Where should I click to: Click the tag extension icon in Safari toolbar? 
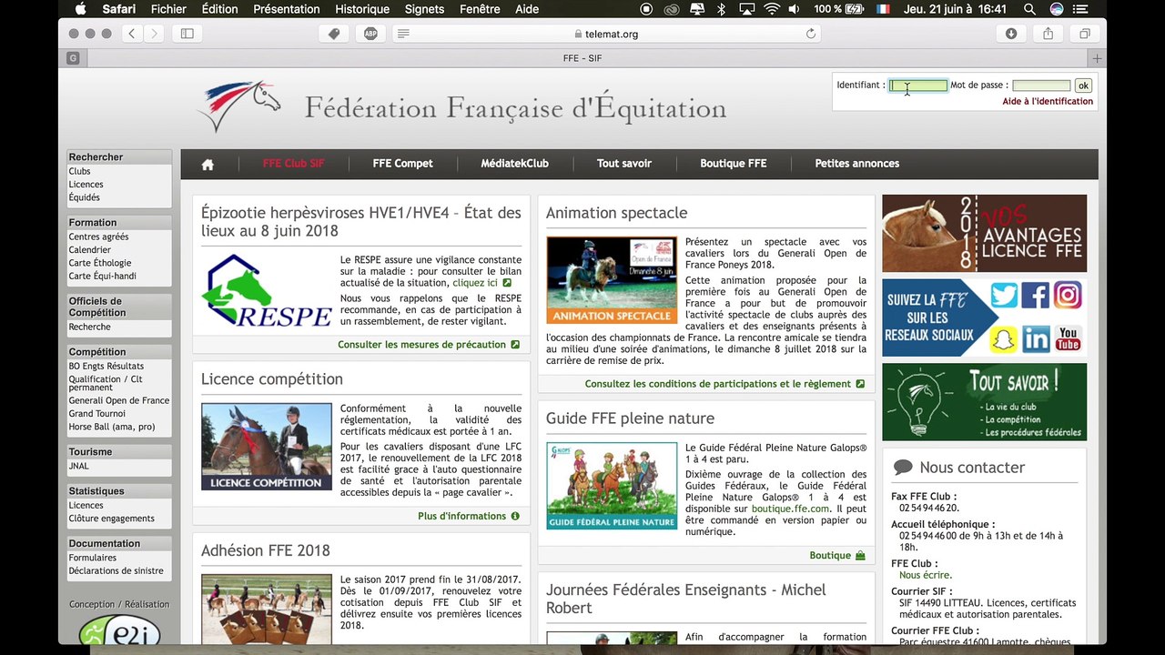pyautogui.click(x=334, y=34)
